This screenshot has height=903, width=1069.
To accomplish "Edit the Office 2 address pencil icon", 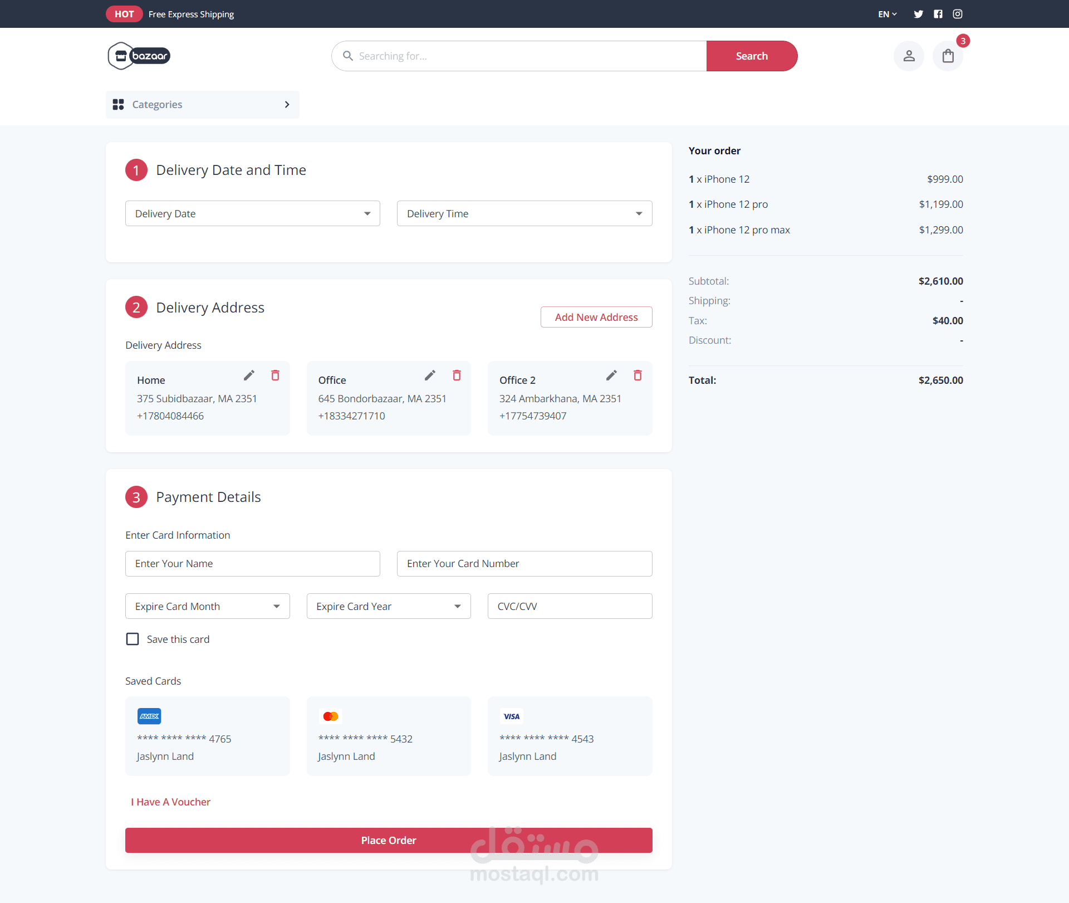I will click(x=611, y=375).
